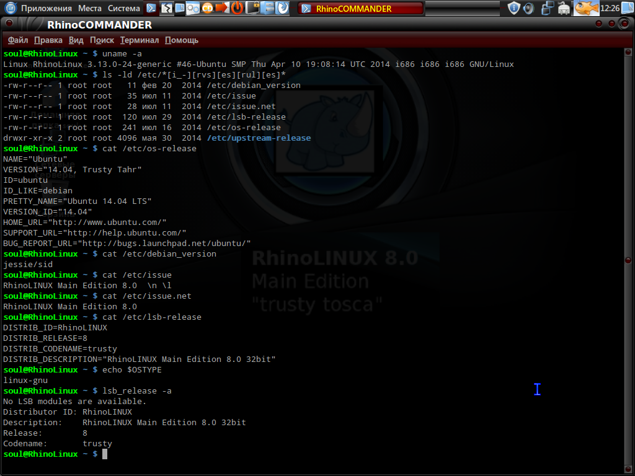Click the 'DISTRIB_ID=RhinoLINUX' line
Viewport: 635px width, 476px height.
click(55, 327)
